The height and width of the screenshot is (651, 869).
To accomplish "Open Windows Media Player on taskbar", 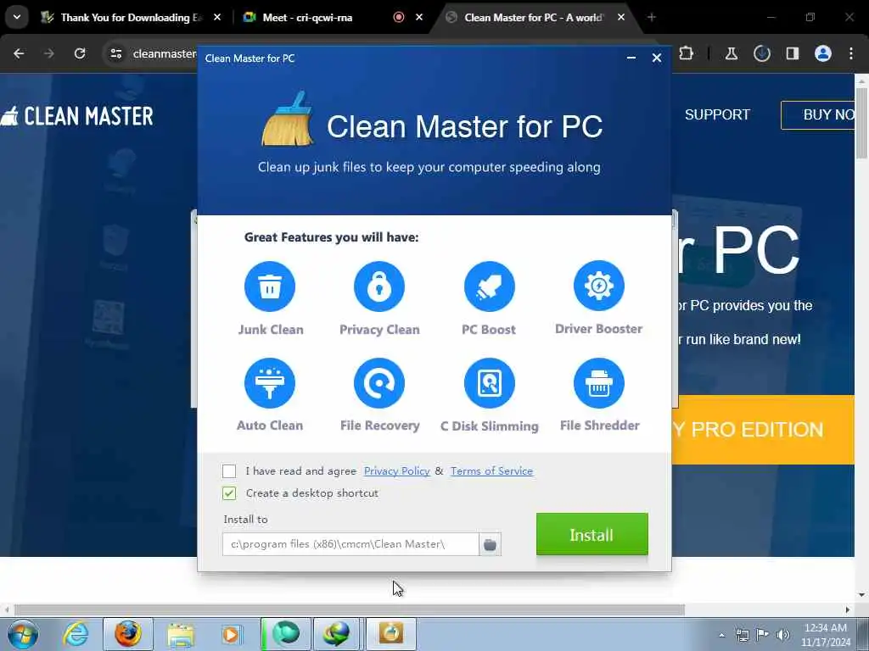I will (x=231, y=634).
